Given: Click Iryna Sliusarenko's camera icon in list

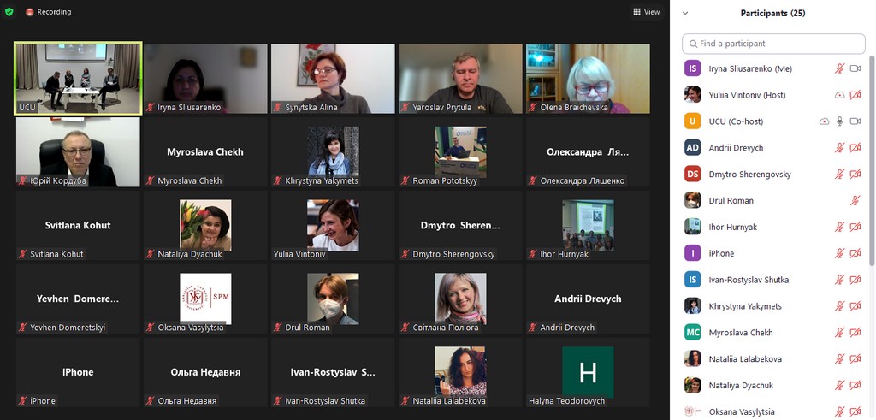Looking at the screenshot, I should [x=855, y=68].
